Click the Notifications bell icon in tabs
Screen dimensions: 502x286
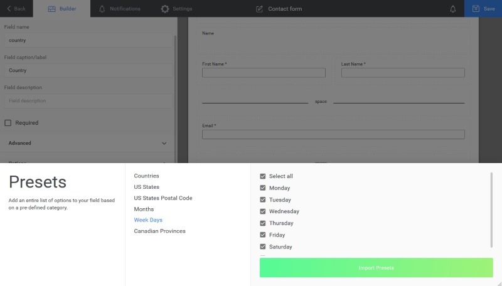(x=102, y=9)
